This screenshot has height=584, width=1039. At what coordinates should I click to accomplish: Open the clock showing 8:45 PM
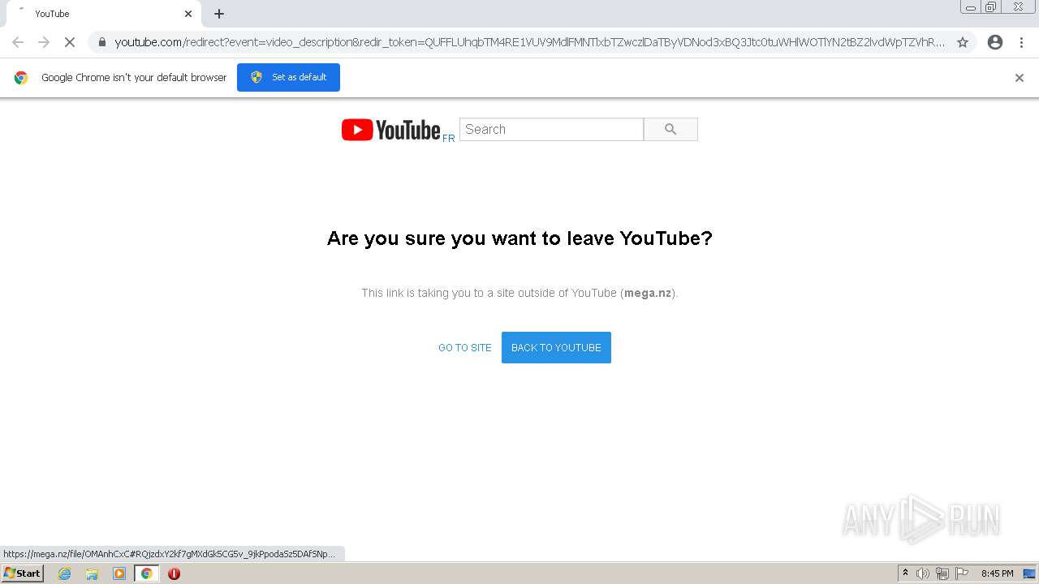pos(997,573)
